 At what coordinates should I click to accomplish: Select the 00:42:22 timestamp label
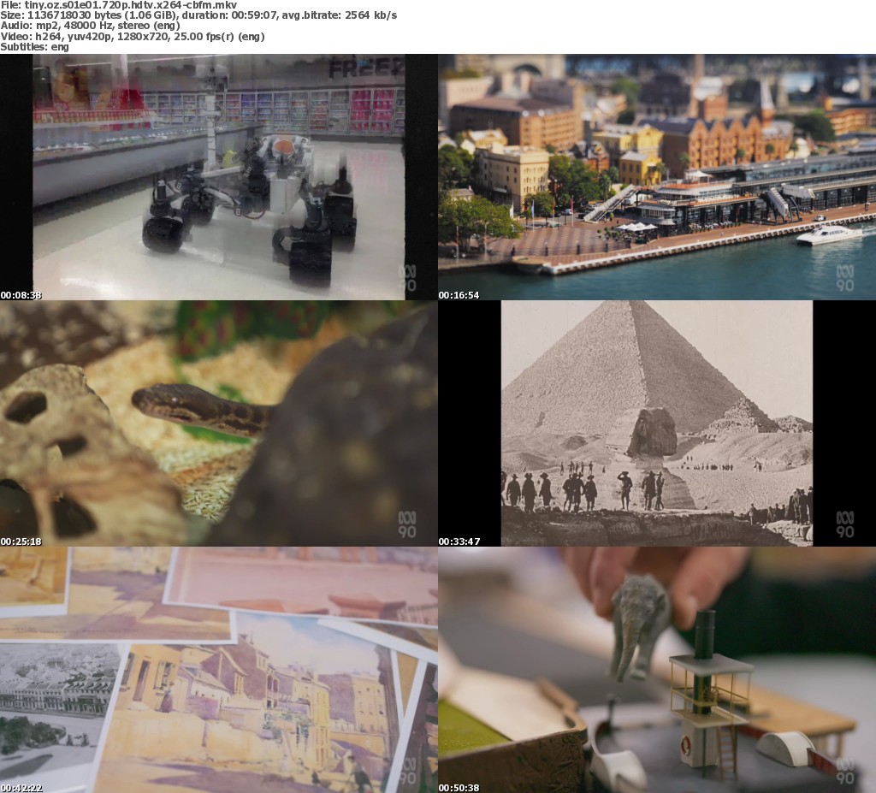coord(21,788)
